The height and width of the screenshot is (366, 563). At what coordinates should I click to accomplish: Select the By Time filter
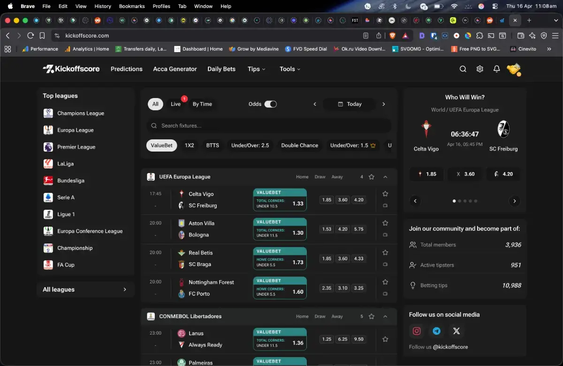pyautogui.click(x=202, y=104)
